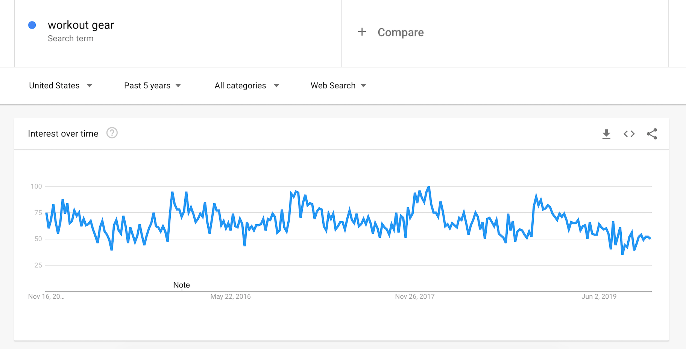
Task: Click the Interest over time heading
Action: tap(63, 134)
